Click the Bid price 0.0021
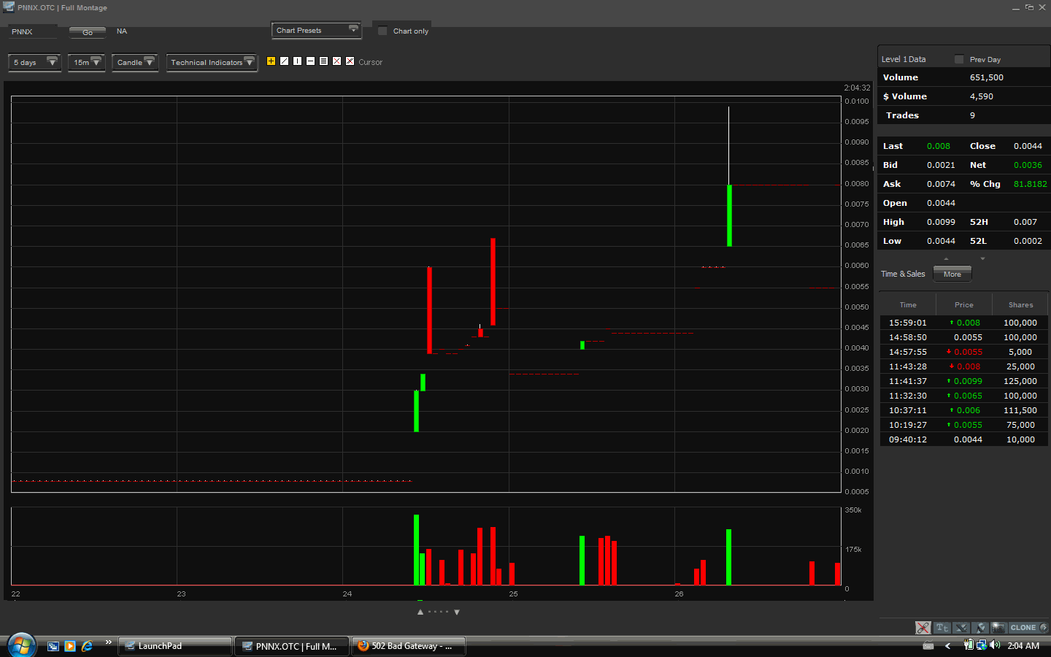Screen dimensions: 1051x657 tap(941, 165)
